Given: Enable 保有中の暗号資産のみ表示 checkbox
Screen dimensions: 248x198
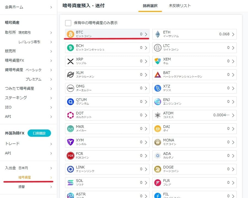Looking at the screenshot, I should [x=68, y=23].
